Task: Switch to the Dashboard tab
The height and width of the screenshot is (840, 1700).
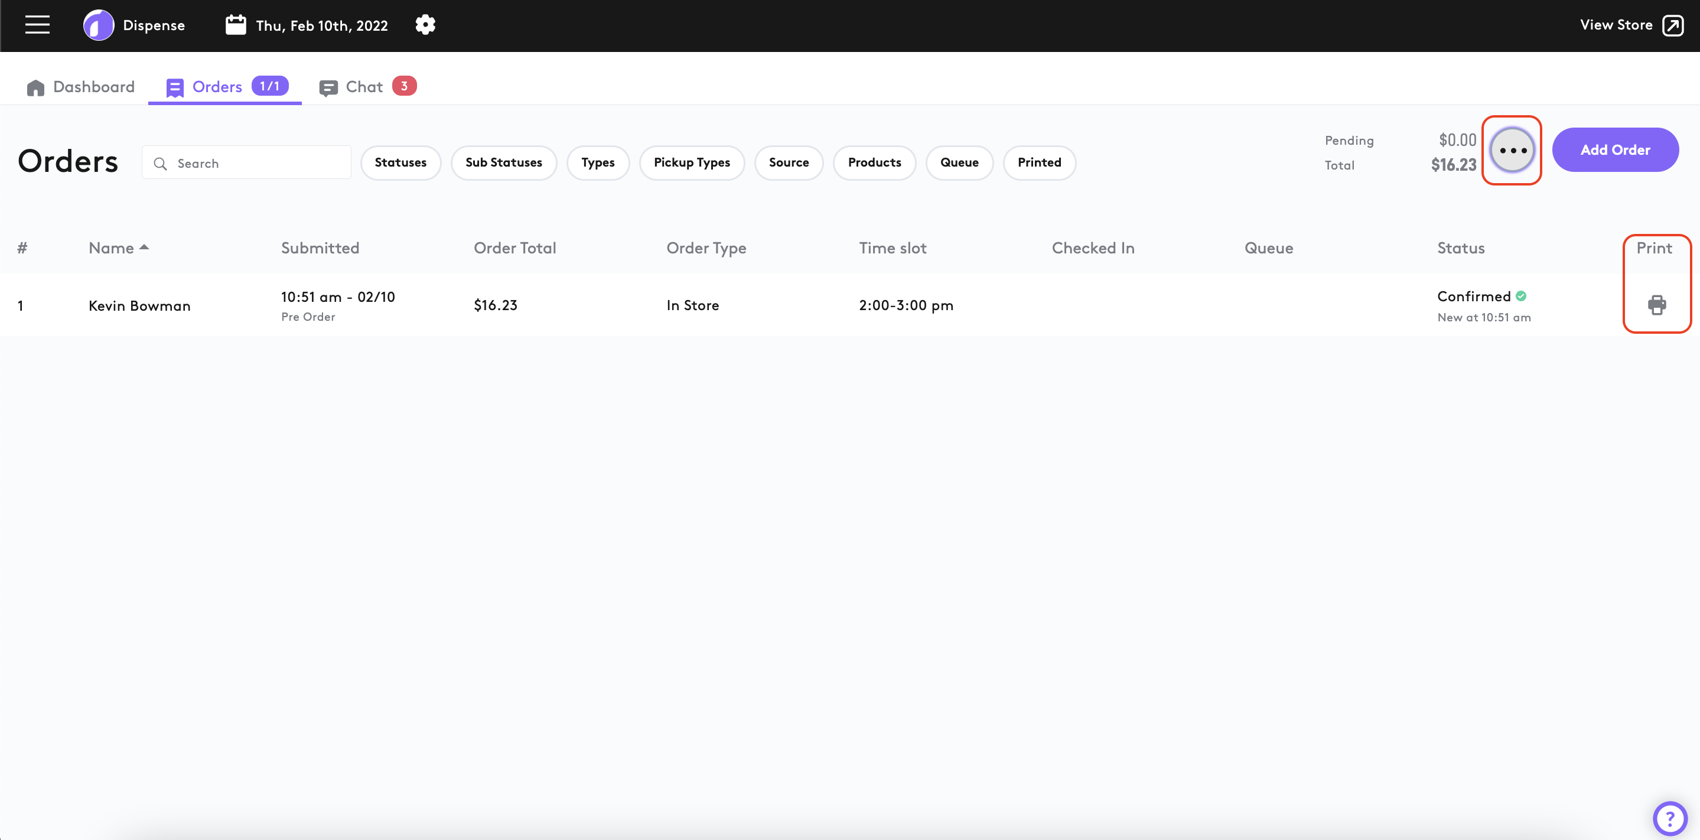Action: 80,87
